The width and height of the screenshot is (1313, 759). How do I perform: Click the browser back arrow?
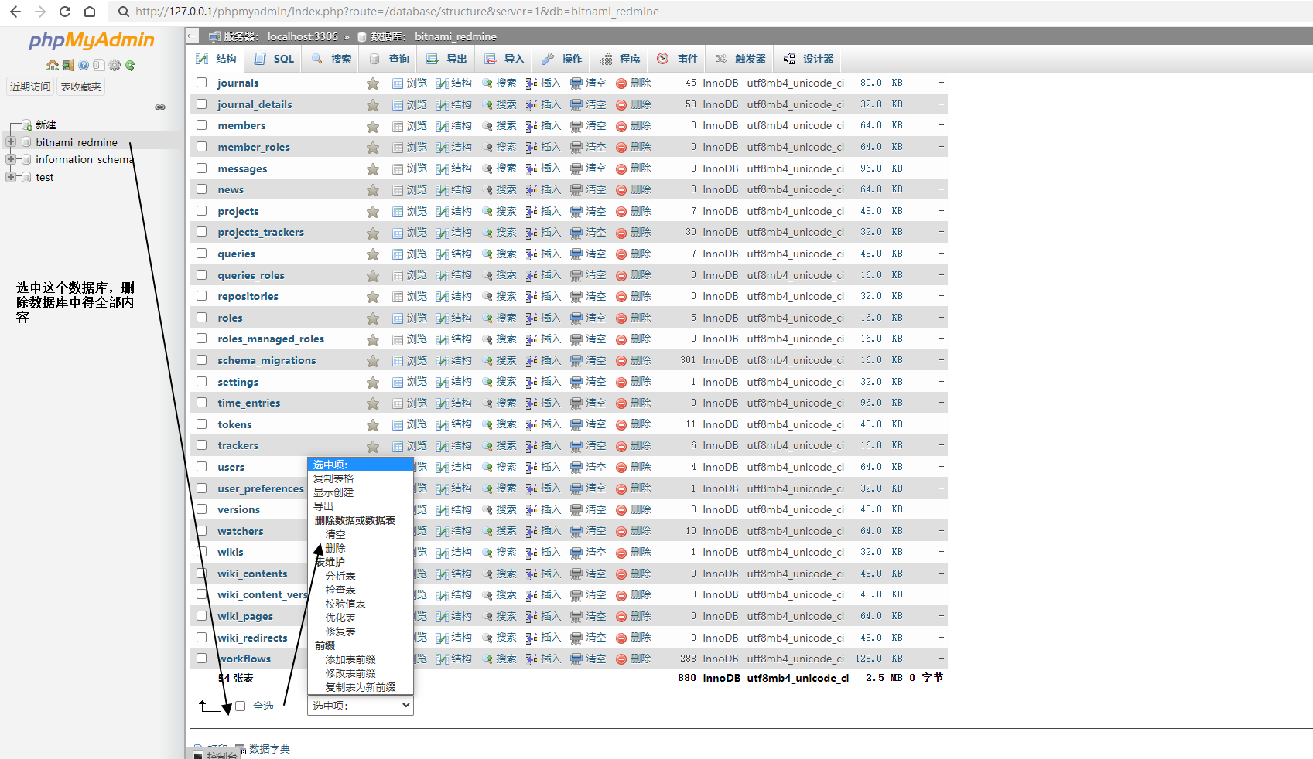click(x=15, y=12)
